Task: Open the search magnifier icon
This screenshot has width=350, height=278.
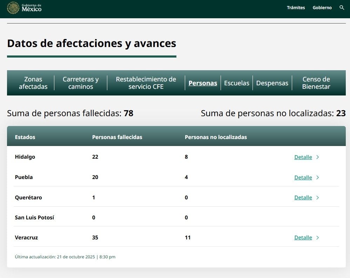Action: pyautogui.click(x=342, y=8)
